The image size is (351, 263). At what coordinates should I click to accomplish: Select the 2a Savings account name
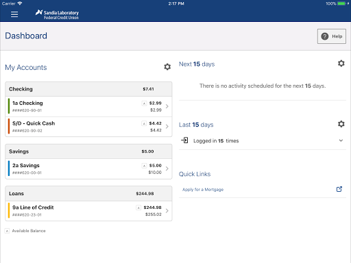point(26,165)
